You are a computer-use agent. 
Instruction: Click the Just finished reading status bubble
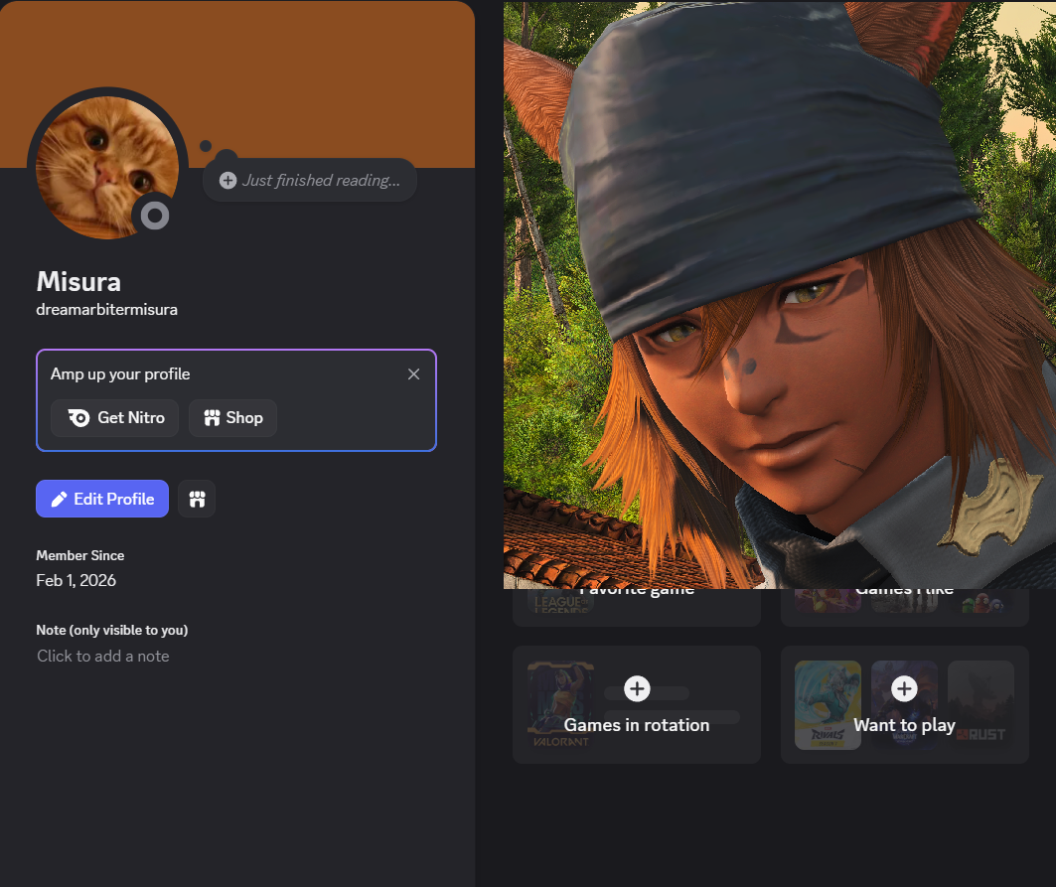pyautogui.click(x=310, y=180)
